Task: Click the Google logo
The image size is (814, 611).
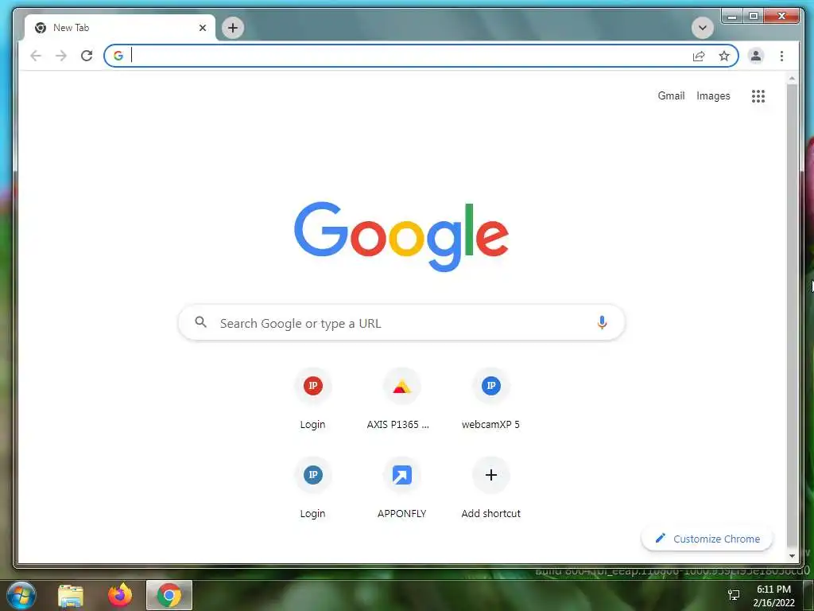Action: coord(401,236)
